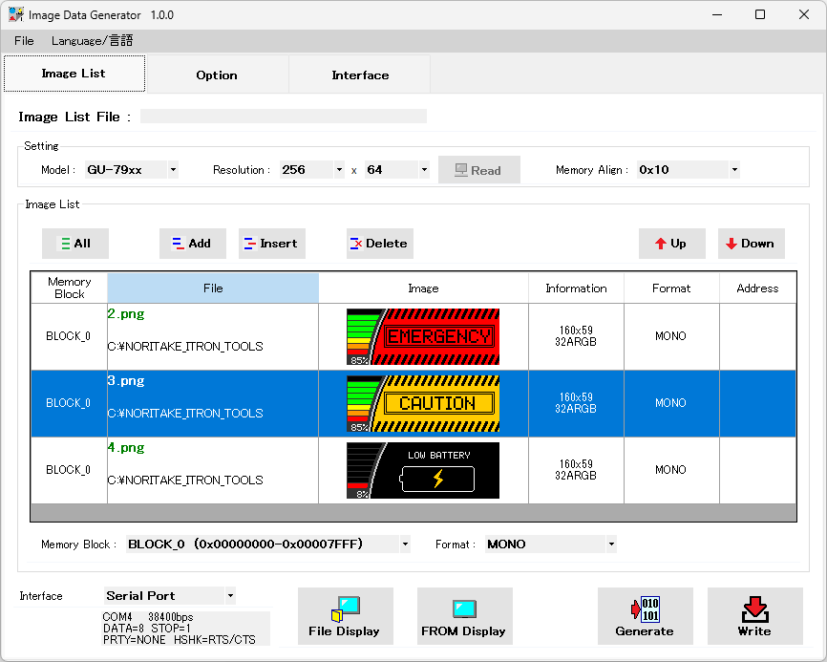Viewport: 827px width, 662px height.
Task: Expand the Model GU-79xx dropdown
Action: pyautogui.click(x=173, y=170)
